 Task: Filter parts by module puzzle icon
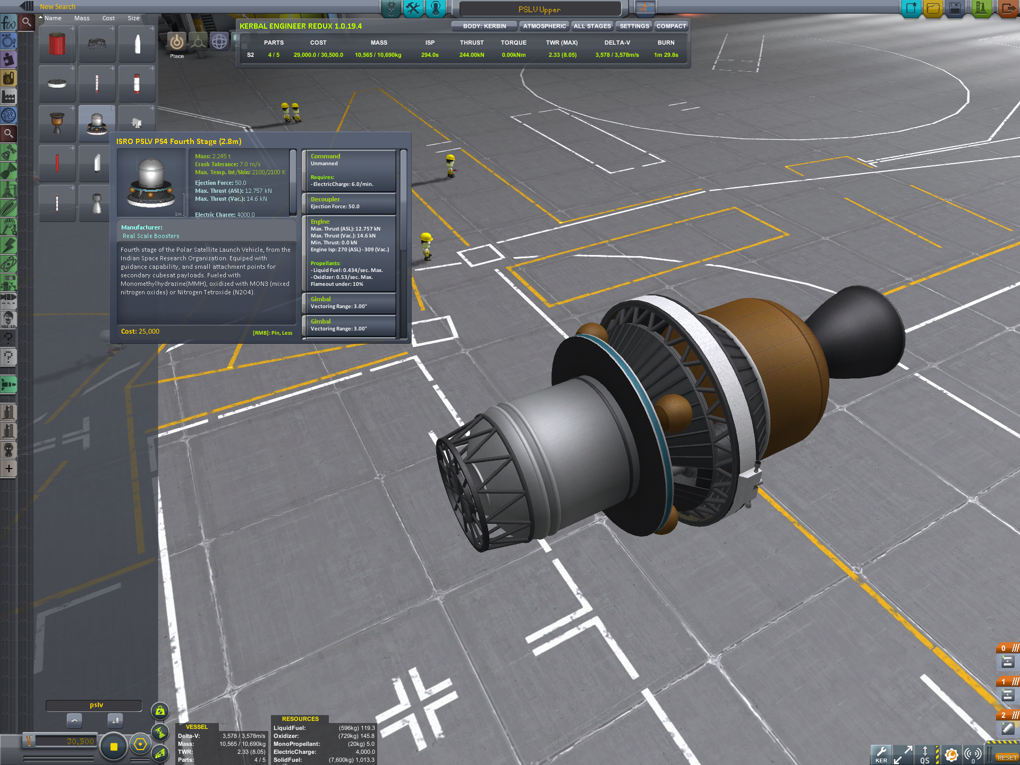coord(8,59)
